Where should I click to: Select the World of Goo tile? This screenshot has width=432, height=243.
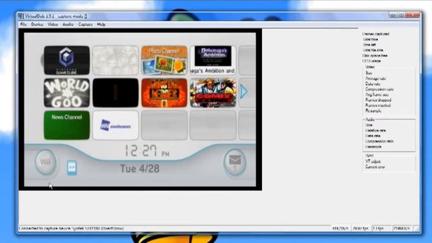(67, 93)
